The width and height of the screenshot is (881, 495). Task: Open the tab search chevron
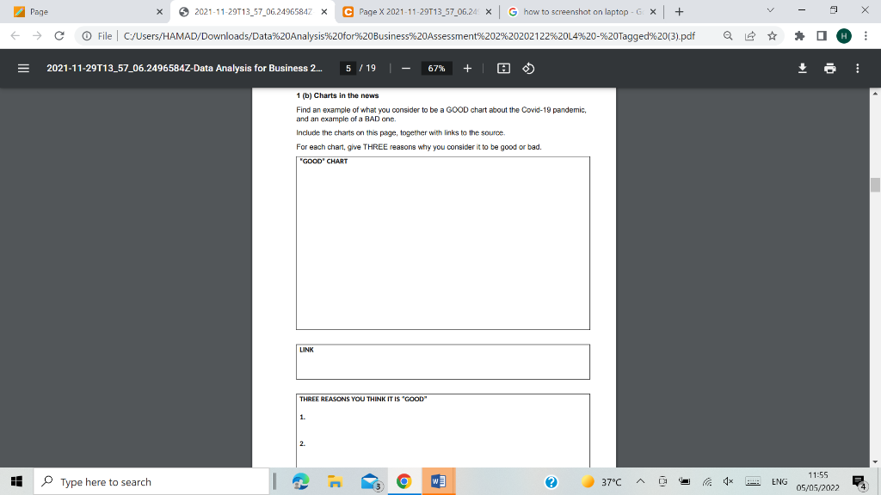pos(768,12)
